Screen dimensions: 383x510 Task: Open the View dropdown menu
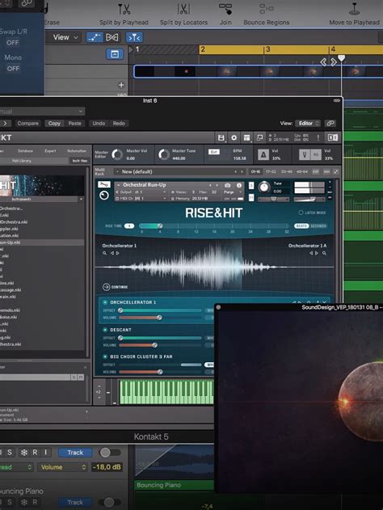coord(65,37)
